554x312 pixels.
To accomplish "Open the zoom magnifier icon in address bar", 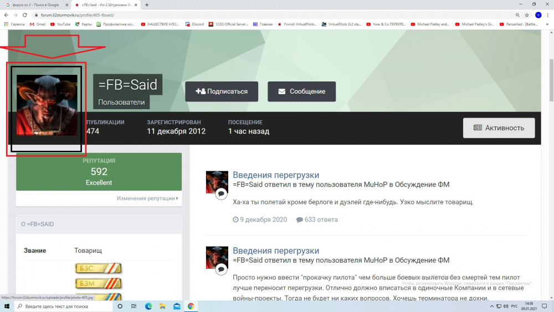I will [x=517, y=15].
